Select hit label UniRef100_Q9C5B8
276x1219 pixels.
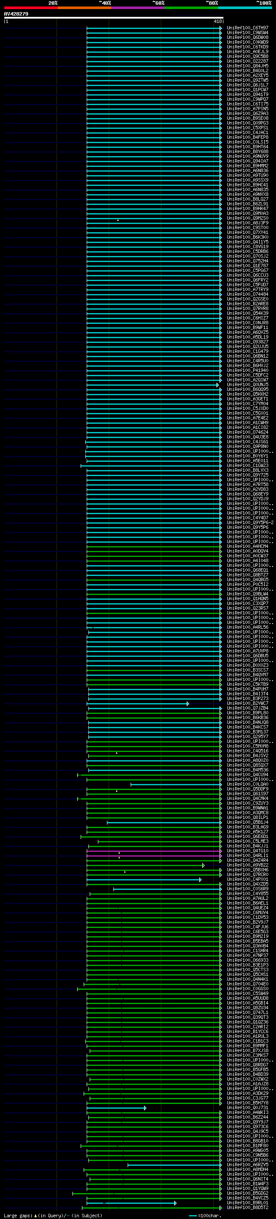pos(247,56)
